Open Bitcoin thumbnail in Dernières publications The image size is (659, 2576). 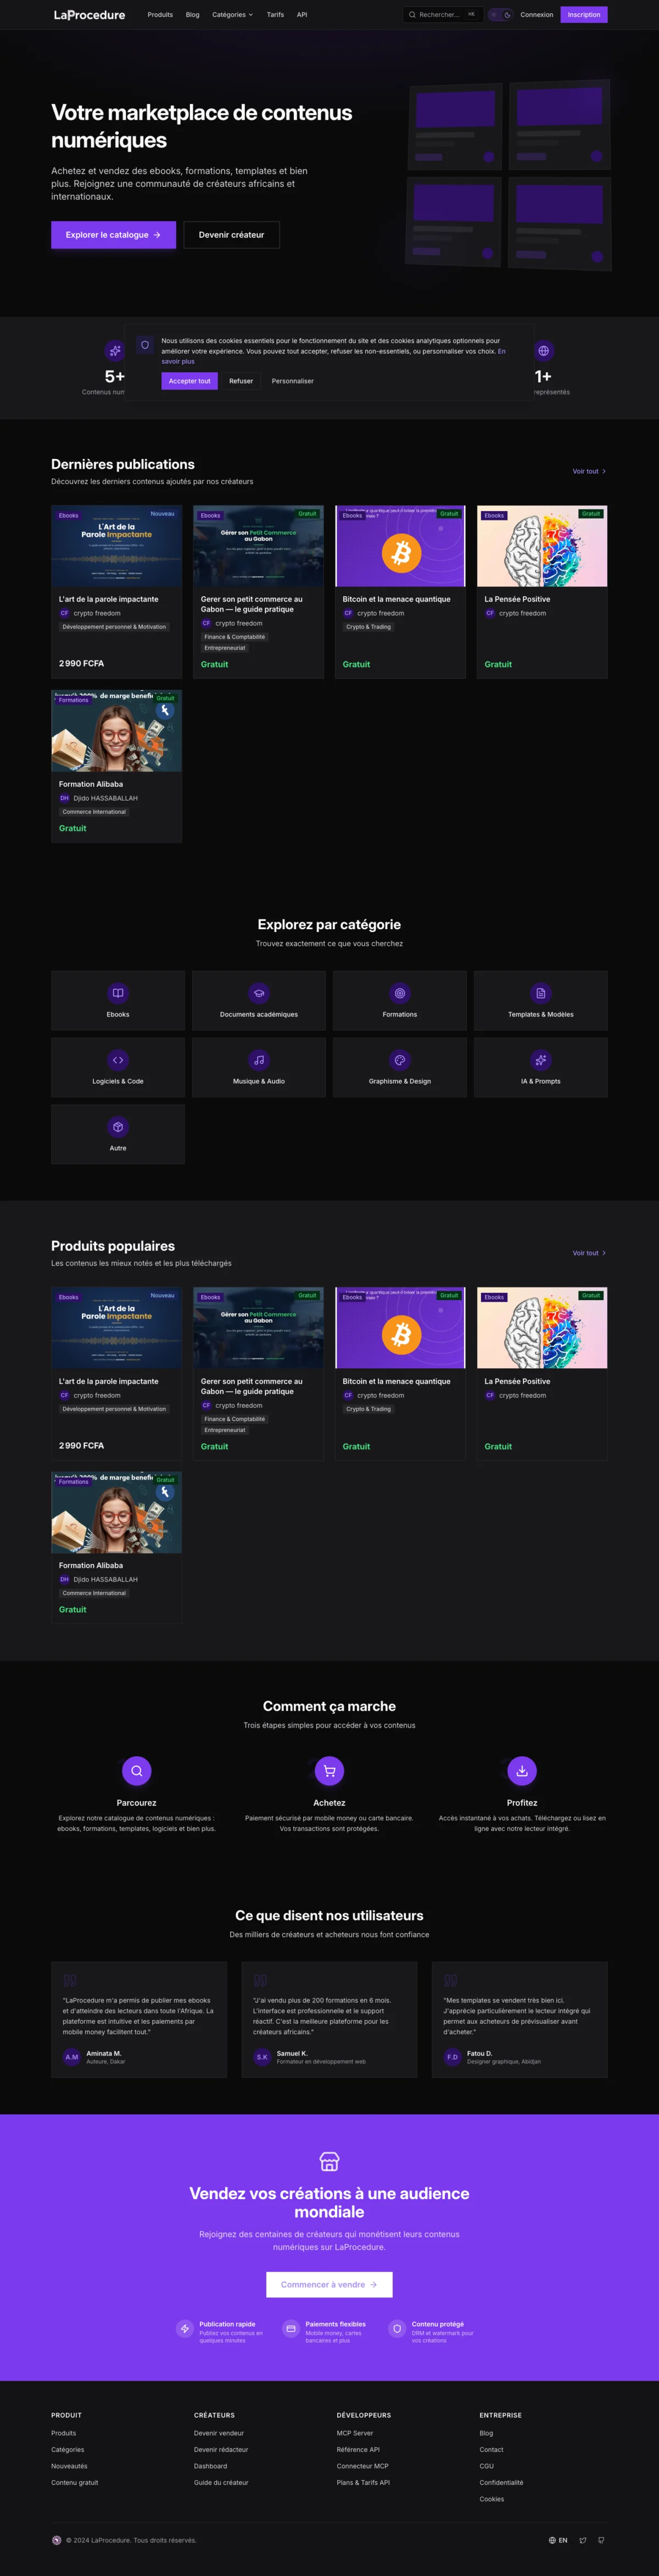click(x=400, y=546)
